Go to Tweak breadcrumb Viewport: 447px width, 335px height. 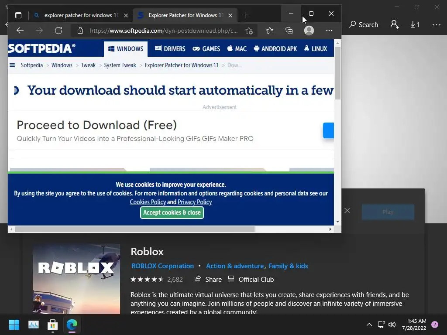[x=88, y=65]
